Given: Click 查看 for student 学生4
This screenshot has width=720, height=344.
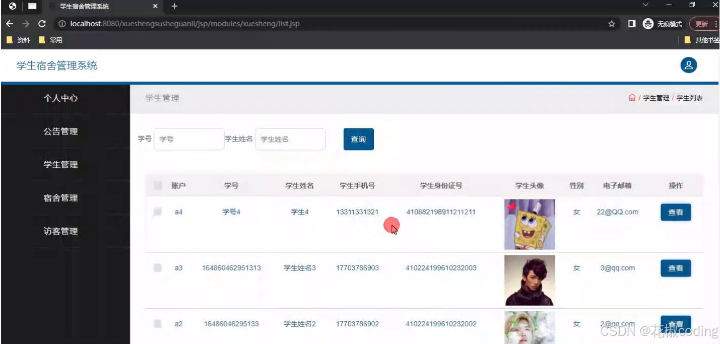Looking at the screenshot, I should click(x=676, y=212).
